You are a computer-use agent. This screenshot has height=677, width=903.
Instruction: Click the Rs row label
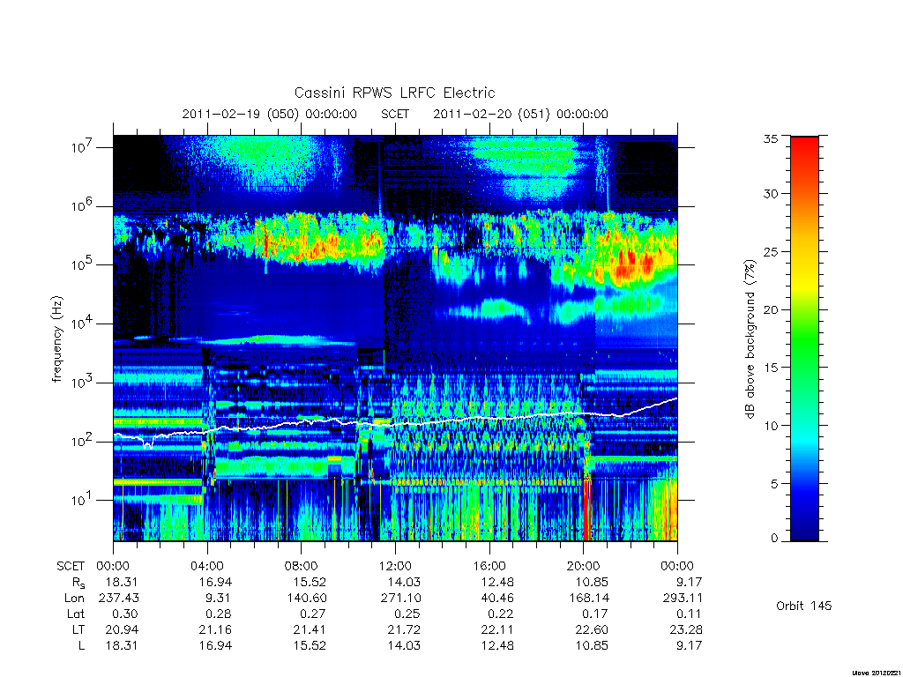[x=78, y=583]
